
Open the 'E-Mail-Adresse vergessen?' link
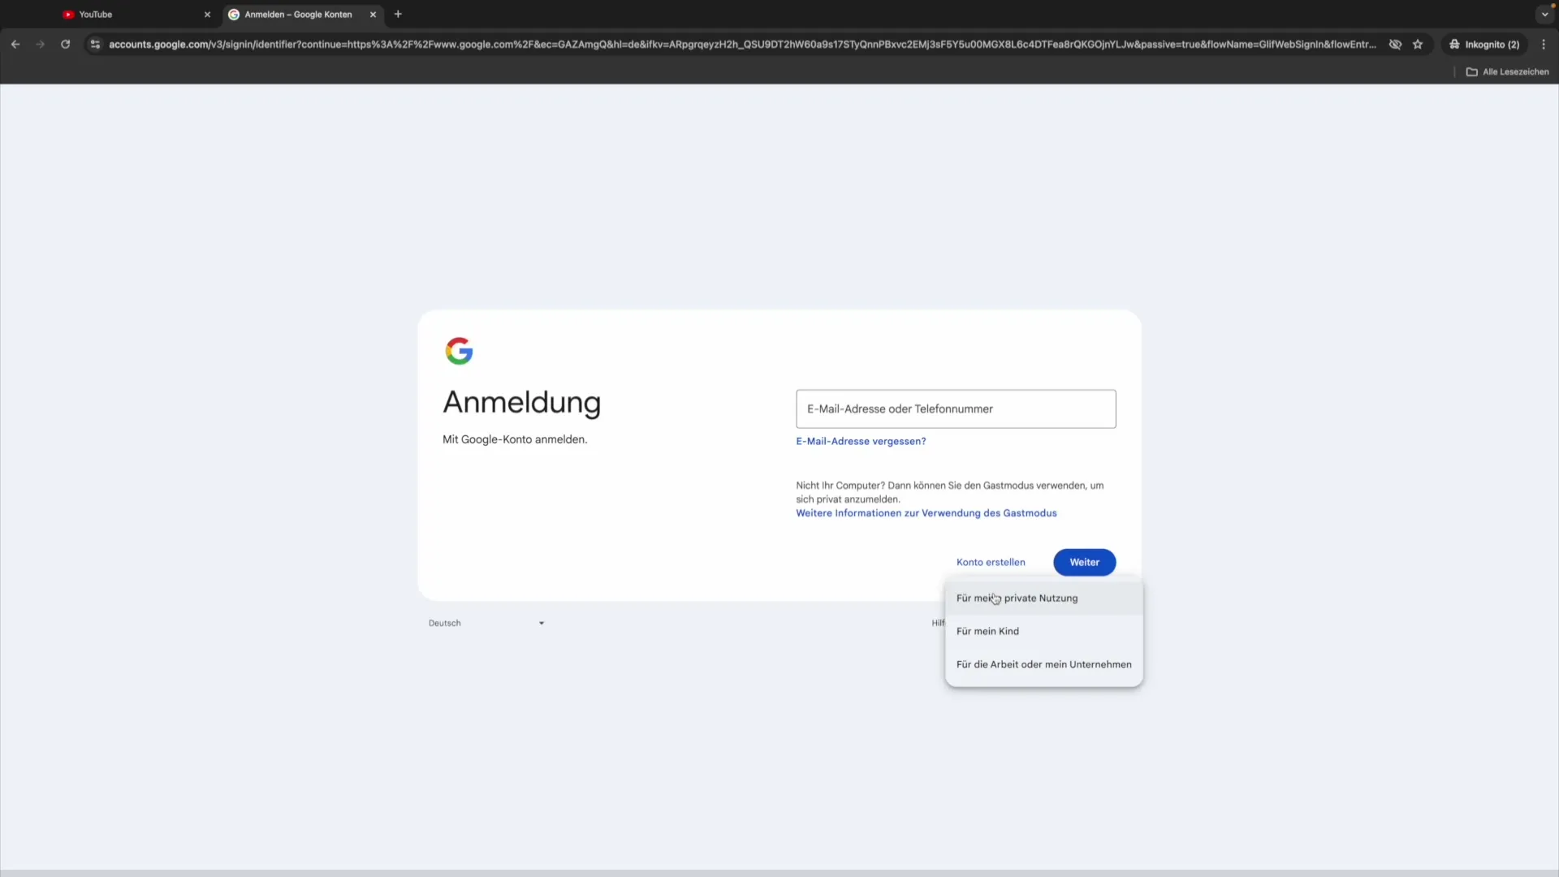pyautogui.click(x=860, y=441)
